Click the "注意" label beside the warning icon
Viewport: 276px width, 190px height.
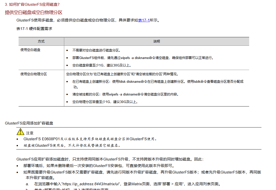(x=30, y=133)
